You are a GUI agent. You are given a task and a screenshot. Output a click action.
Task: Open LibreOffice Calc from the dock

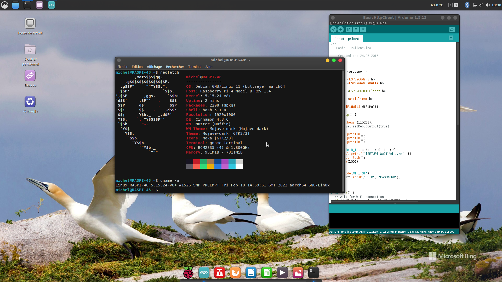pyautogui.click(x=266, y=273)
